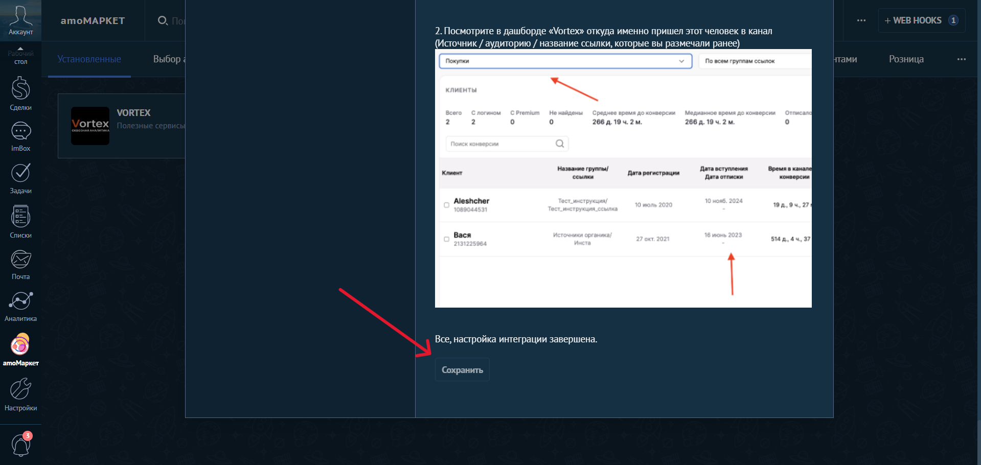981x465 pixels.
Task: Open the three-dots menu beside WEB HOOKS
Action: [861, 20]
